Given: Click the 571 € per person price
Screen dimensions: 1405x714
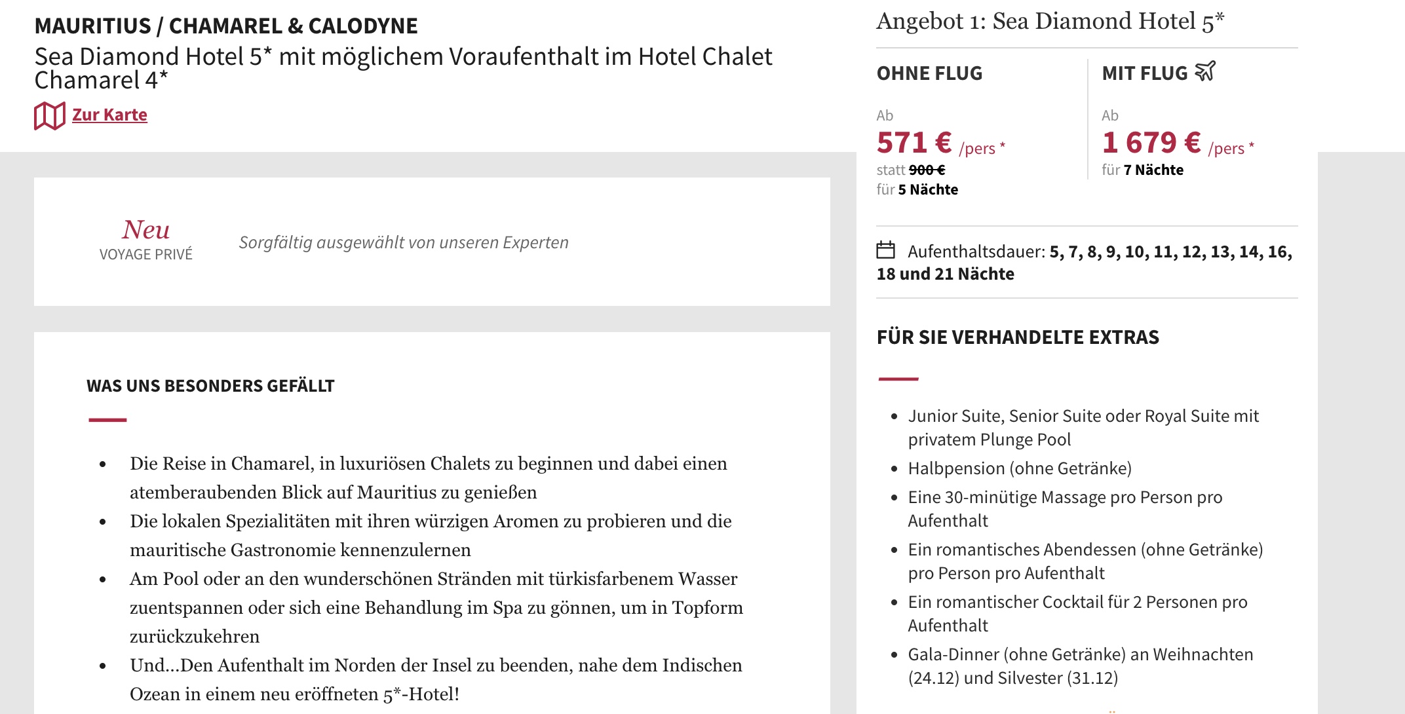Looking at the screenshot, I should click(914, 143).
